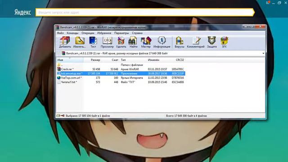Open the Параметры menu
Viewport: 288px width, 162px height.
121,33
